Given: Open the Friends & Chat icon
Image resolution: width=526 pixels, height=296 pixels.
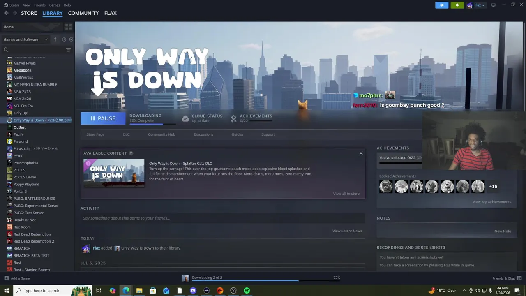Looking at the screenshot, I should pyautogui.click(x=519, y=278).
